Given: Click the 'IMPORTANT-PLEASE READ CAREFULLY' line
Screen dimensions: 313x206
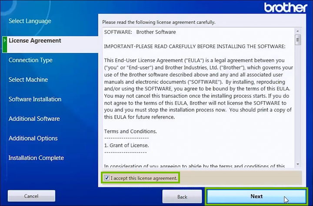Looking at the screenshot, I should pyautogui.click(x=195, y=47).
